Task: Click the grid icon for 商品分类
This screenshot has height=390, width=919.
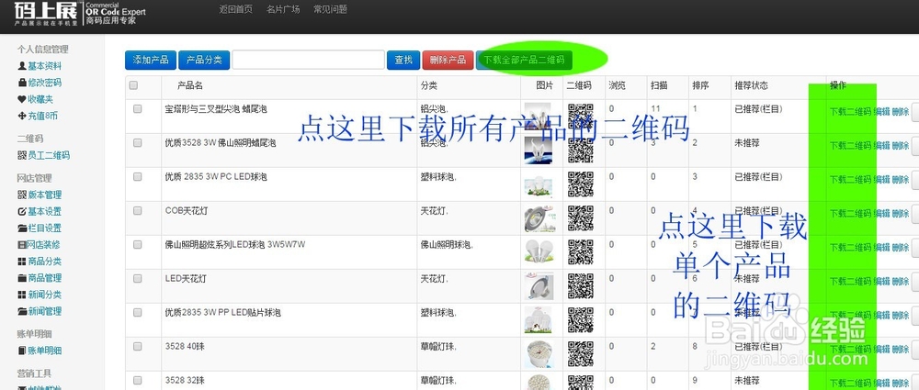Action: (22, 262)
